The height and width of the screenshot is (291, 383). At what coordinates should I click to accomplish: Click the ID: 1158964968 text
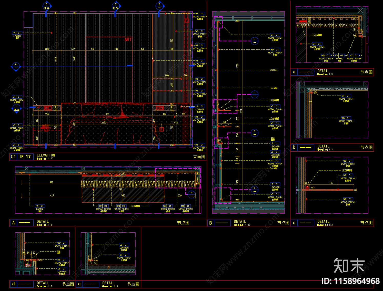pos(350,281)
